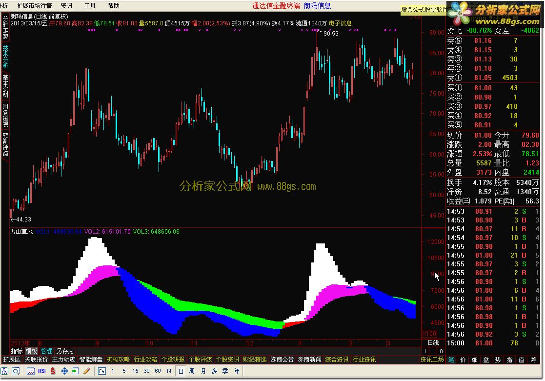Open the wave-line indicator chart icon
This screenshot has width=545, height=381.
[x=31, y=371]
